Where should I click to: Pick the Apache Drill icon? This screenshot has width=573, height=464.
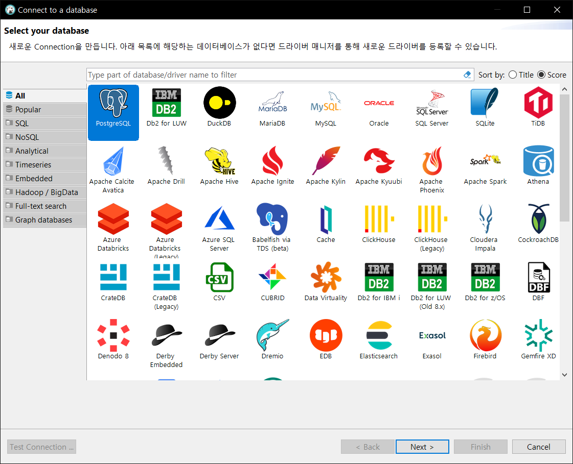(166, 161)
